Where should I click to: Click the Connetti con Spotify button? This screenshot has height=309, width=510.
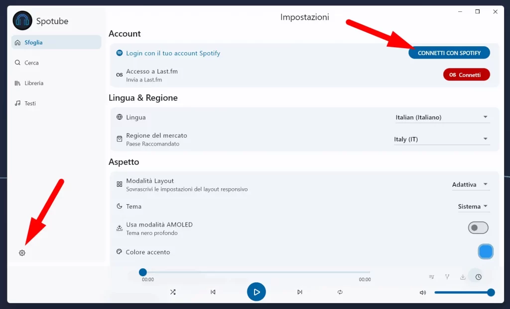point(449,53)
